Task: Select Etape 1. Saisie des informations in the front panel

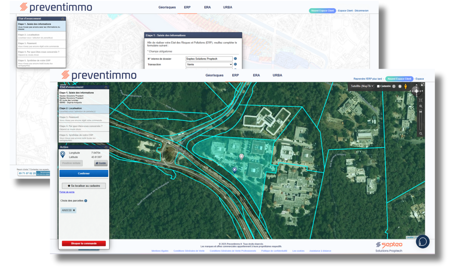Action: tap(84, 97)
